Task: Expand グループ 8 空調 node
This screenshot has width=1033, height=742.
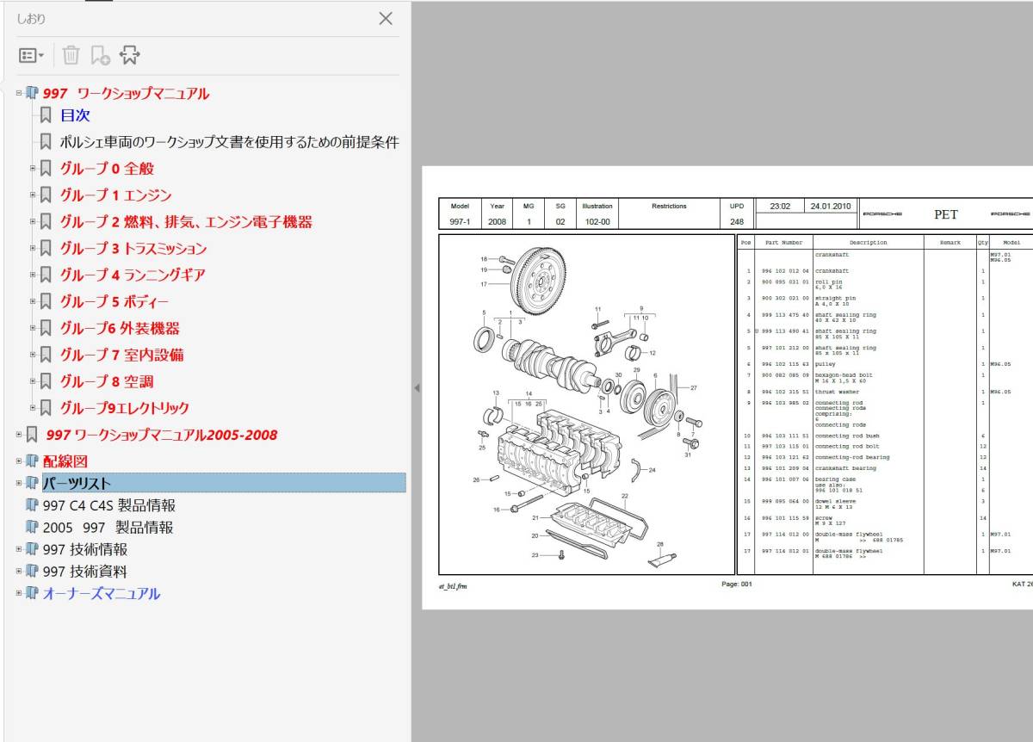Action: [x=34, y=382]
